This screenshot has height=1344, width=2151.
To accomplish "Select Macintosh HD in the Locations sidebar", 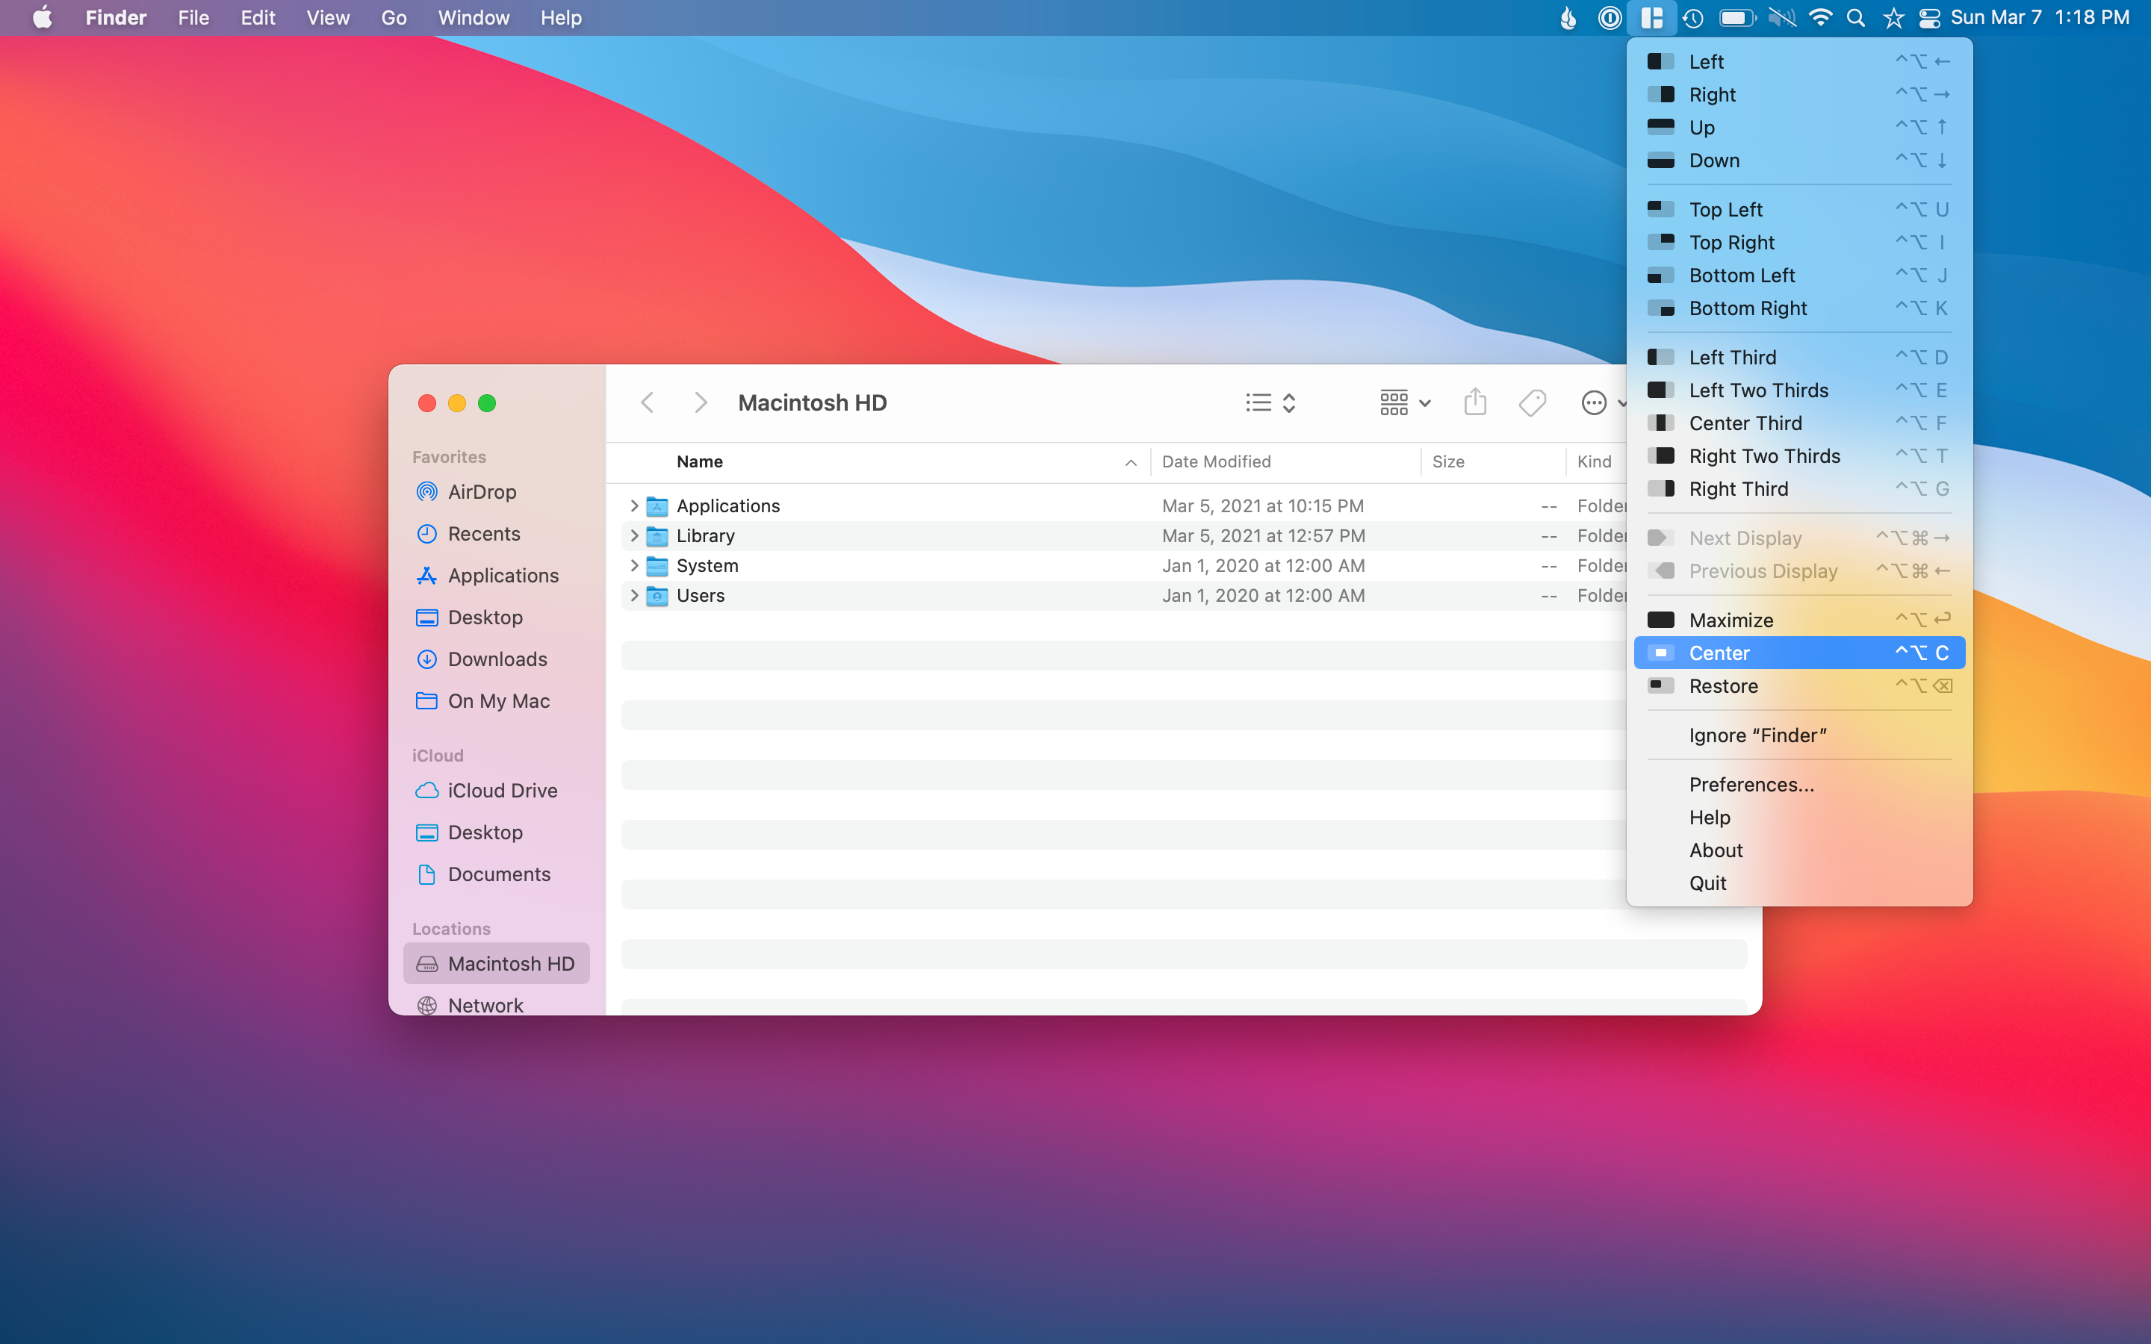I will click(496, 963).
